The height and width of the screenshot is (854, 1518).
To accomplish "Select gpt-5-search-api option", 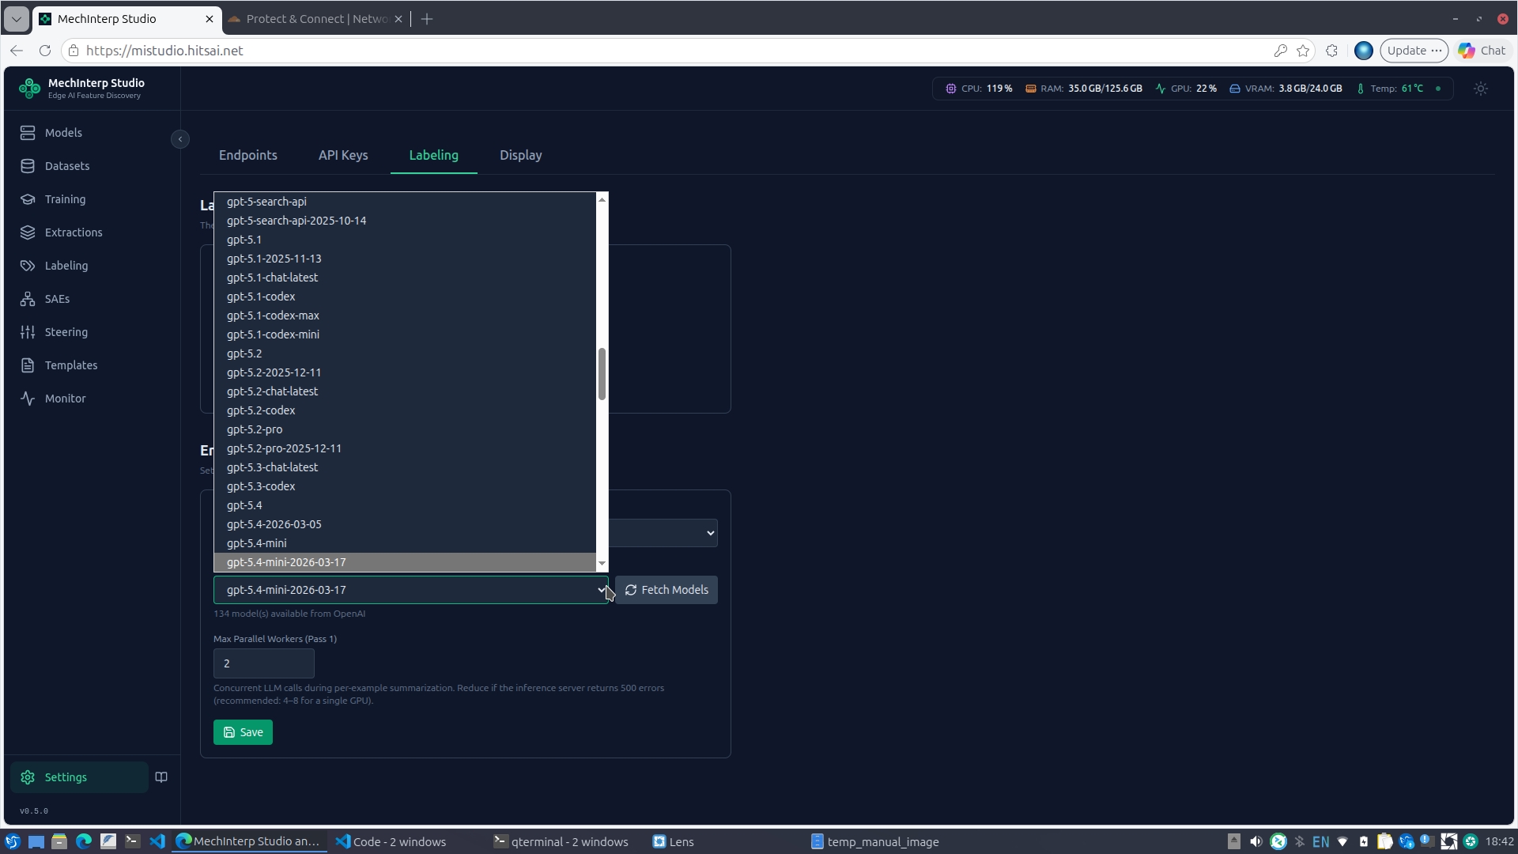I will pos(405,202).
